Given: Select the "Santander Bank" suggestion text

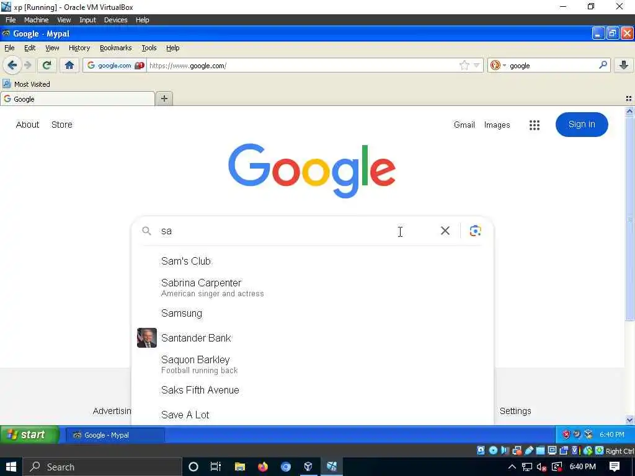Looking at the screenshot, I should (x=196, y=338).
